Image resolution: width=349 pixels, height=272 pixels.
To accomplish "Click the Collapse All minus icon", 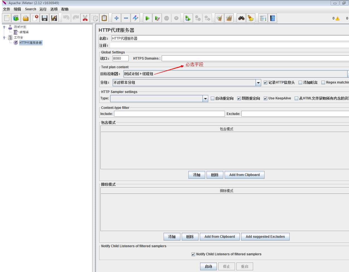I will [126, 18].
